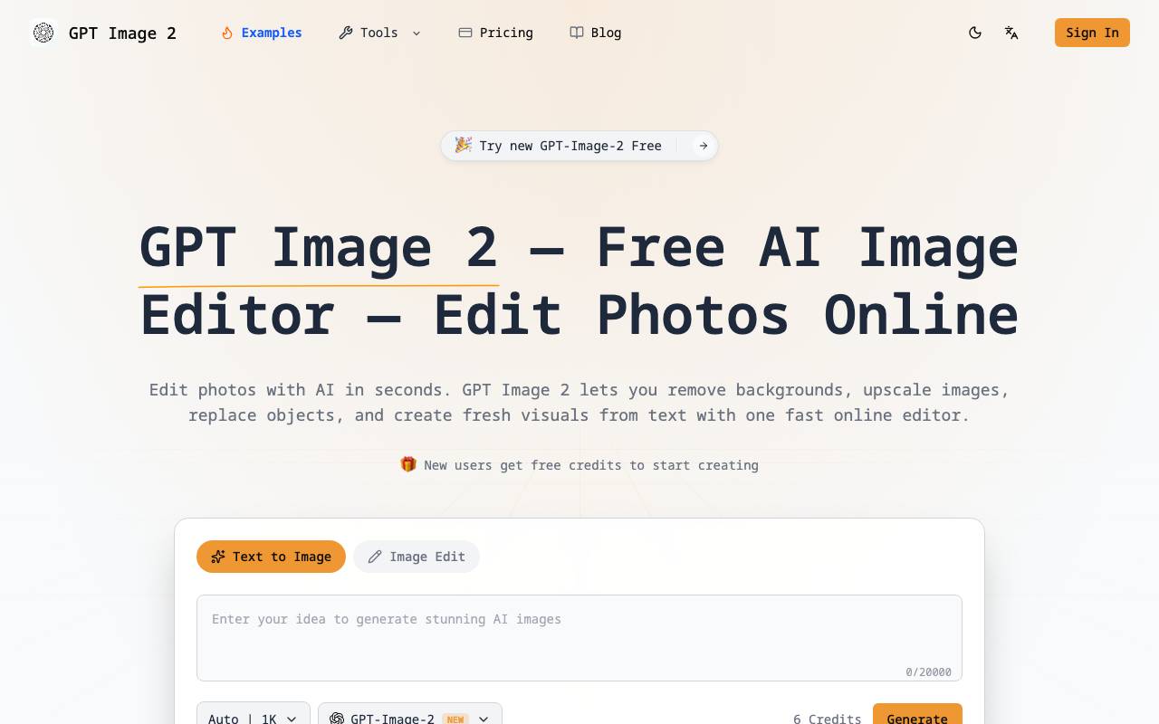Click the card icon beside Pricing

[x=465, y=33]
